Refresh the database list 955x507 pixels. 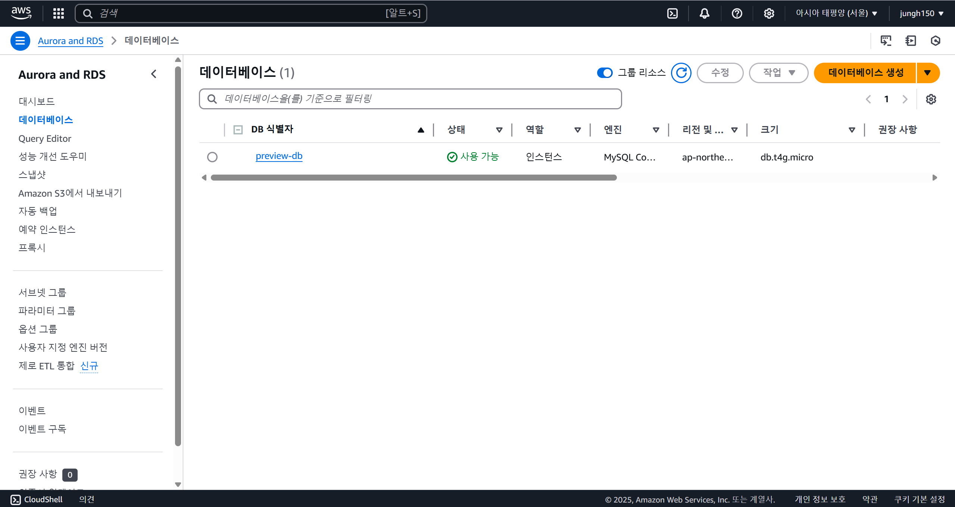tap(681, 73)
